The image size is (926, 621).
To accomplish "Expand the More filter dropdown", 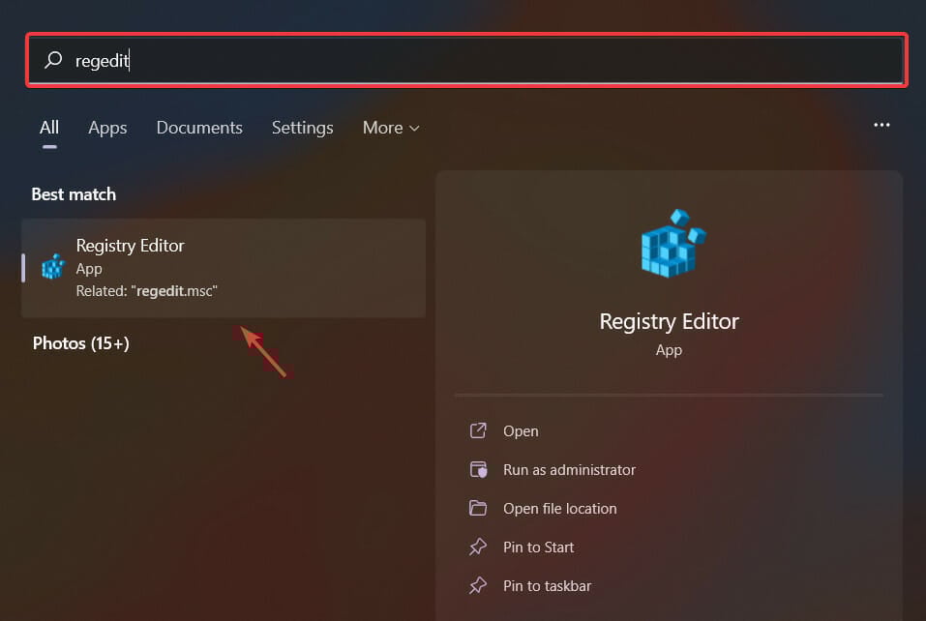I will (390, 127).
